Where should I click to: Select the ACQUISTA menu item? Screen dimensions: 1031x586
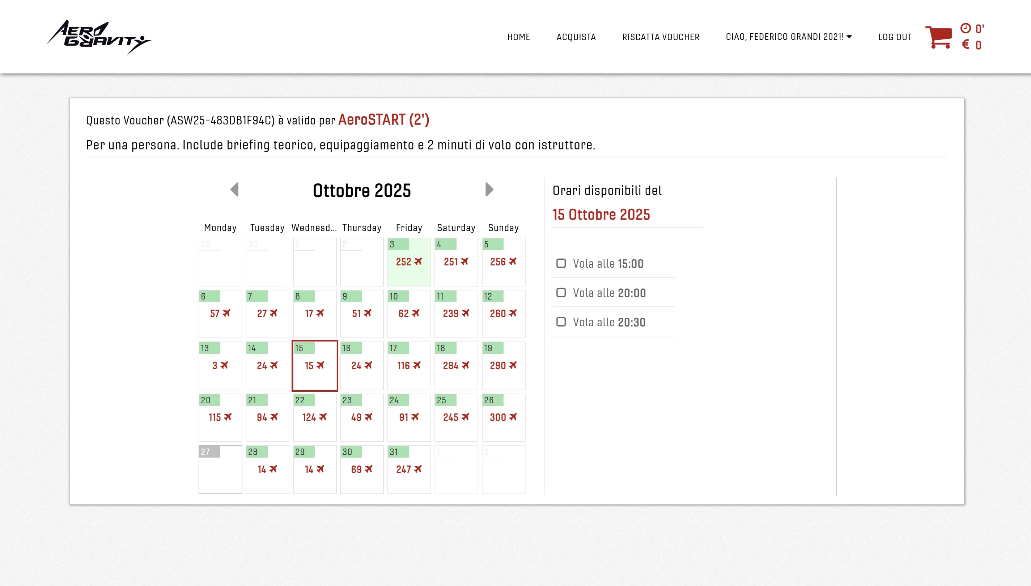[x=576, y=37]
